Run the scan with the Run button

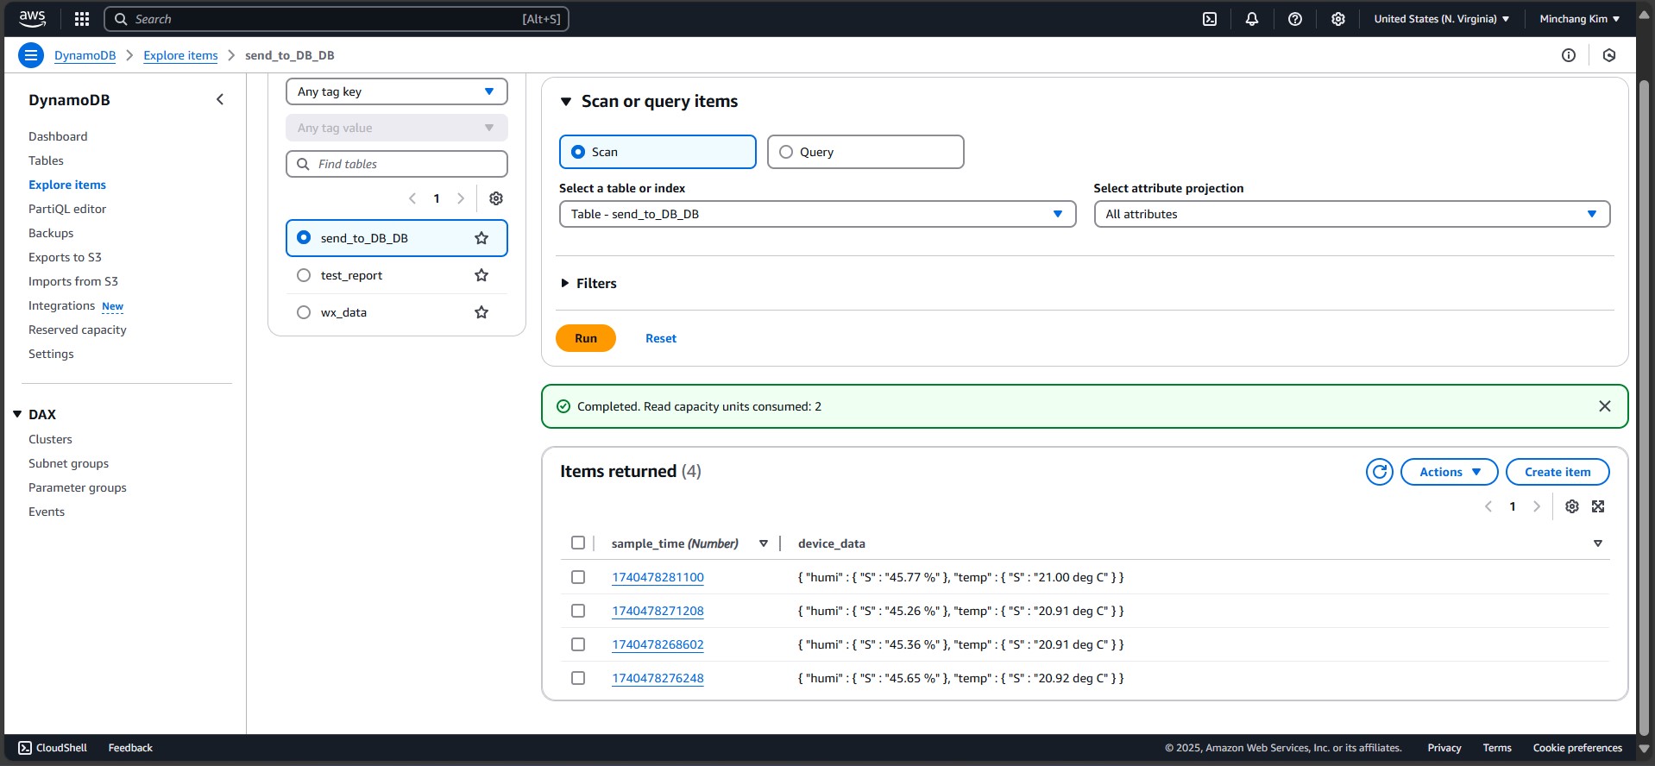pos(586,338)
